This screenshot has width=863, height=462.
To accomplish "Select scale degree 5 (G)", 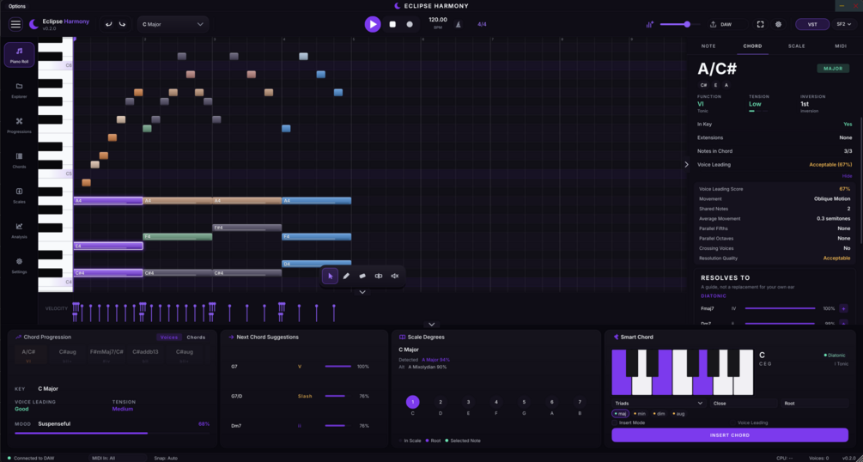I will coord(524,402).
